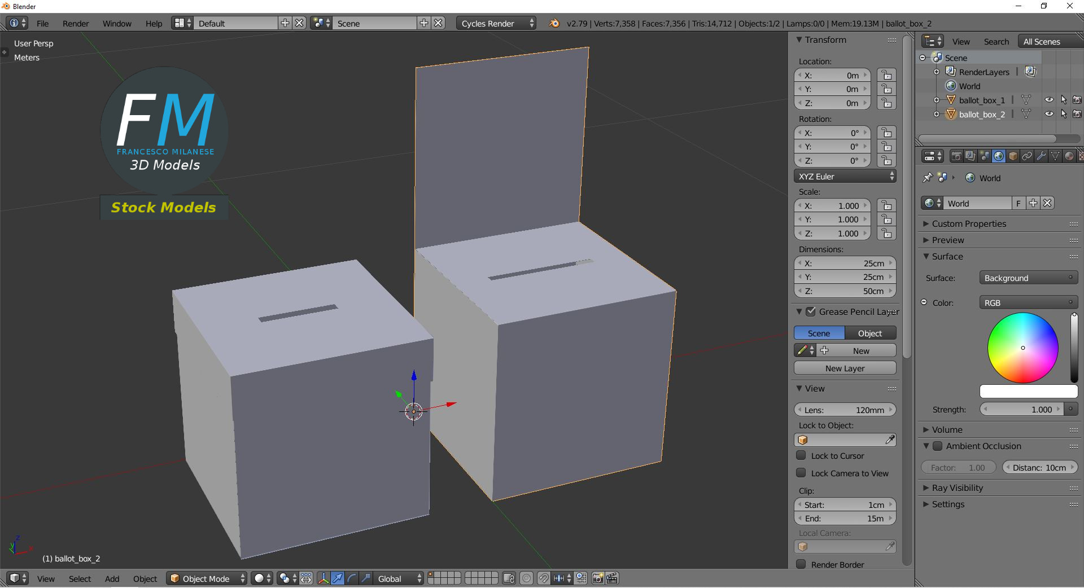Open the Object properties tab (cube icon)
The width and height of the screenshot is (1084, 588).
[1013, 156]
